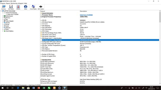The width and height of the screenshot is (161, 90).
Task: Select the CPU Power Limit 2 row
Action: [100, 40]
